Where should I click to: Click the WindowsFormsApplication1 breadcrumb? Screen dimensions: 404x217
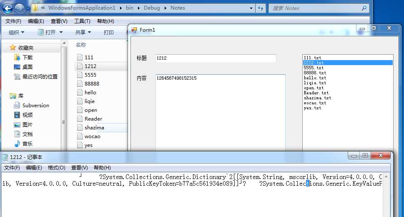[x=82, y=8]
